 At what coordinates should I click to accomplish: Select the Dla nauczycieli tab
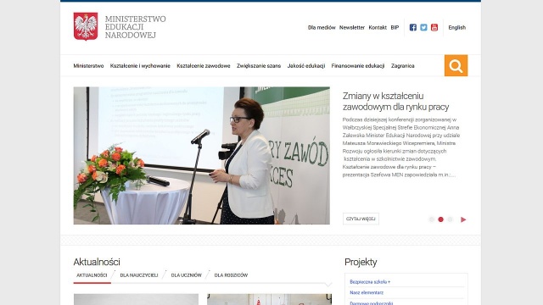click(x=139, y=275)
